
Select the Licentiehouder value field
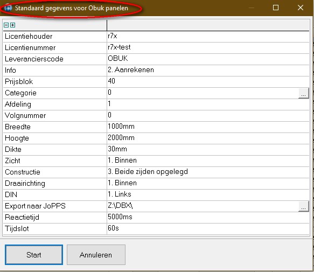click(x=208, y=36)
